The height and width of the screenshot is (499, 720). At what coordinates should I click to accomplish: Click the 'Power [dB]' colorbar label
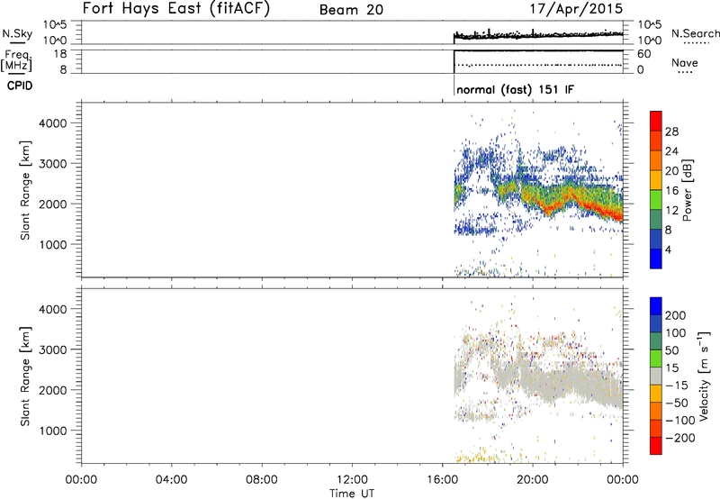point(687,190)
